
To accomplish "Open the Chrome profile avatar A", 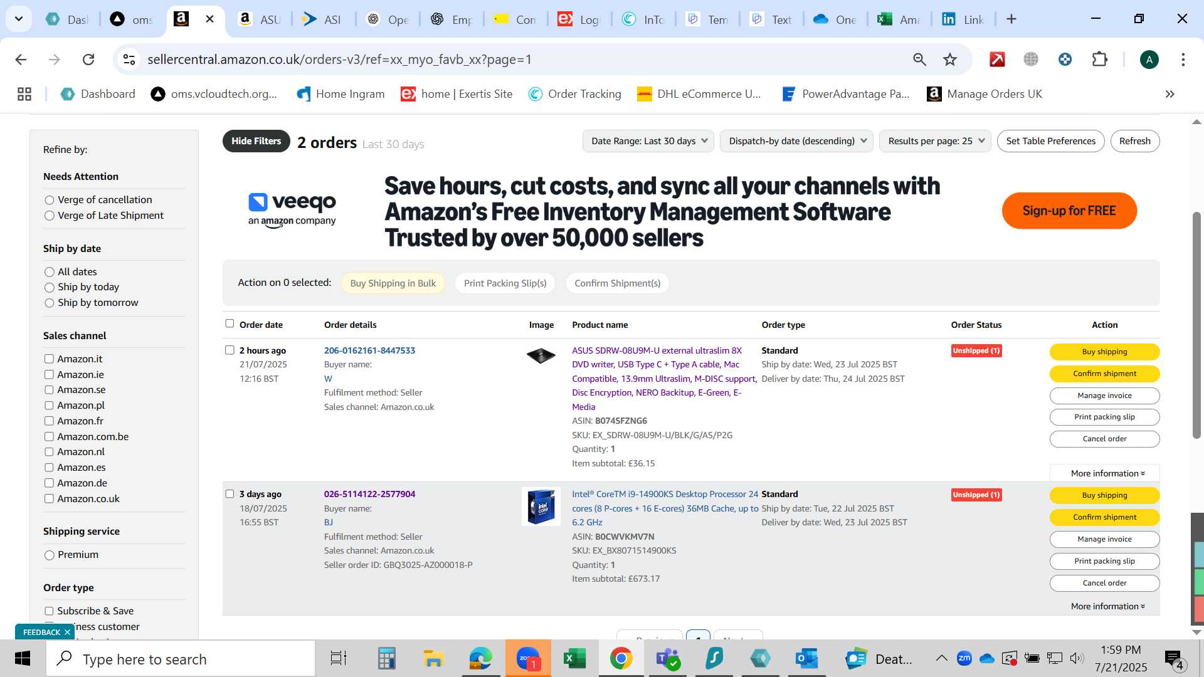I will (x=1149, y=60).
